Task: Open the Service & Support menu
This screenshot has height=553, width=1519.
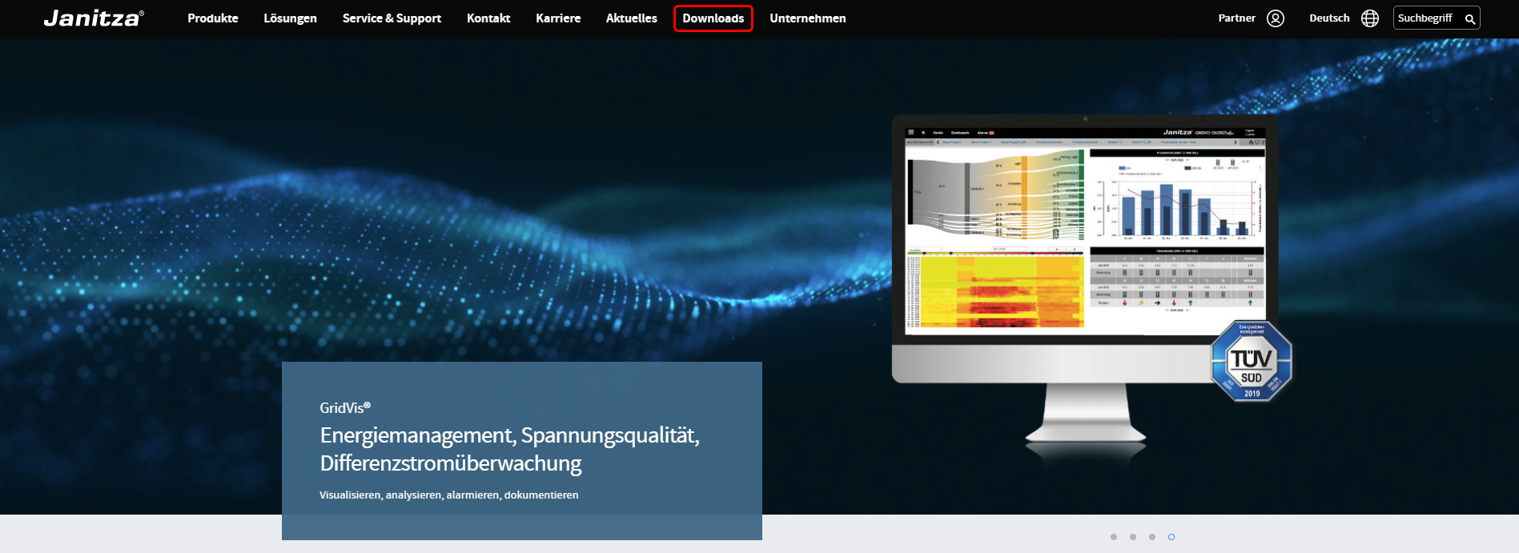Action: [x=392, y=18]
